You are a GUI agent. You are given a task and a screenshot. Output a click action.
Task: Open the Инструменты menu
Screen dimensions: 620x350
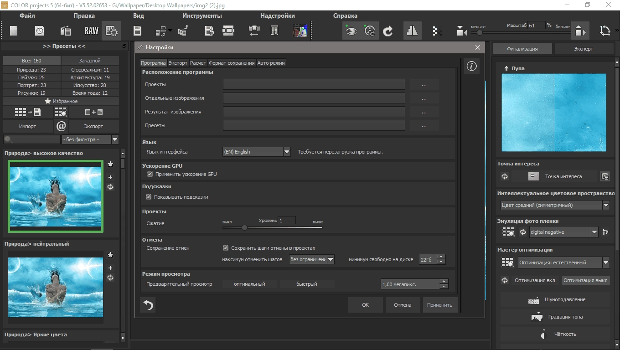pos(202,15)
